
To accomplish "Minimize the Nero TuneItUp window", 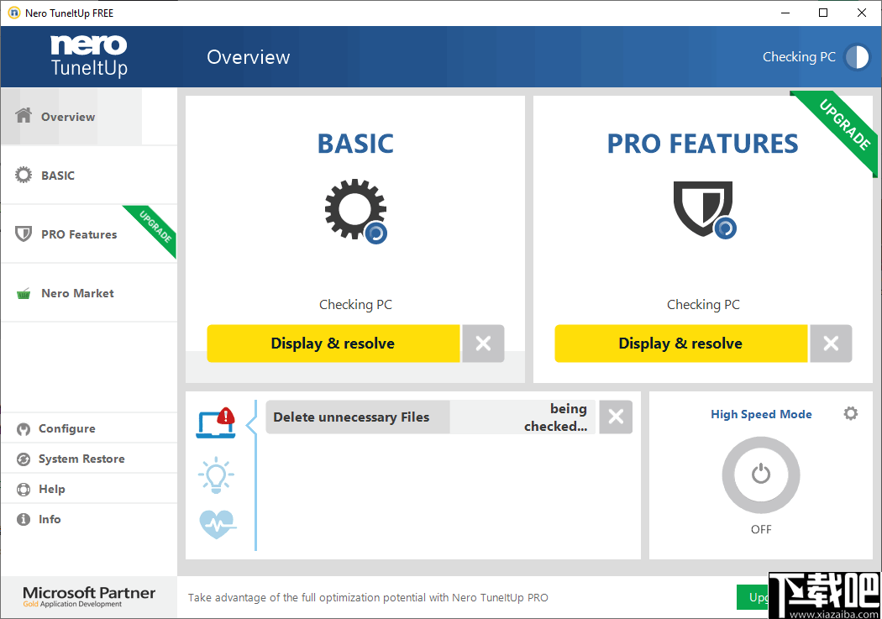I will pyautogui.click(x=785, y=13).
